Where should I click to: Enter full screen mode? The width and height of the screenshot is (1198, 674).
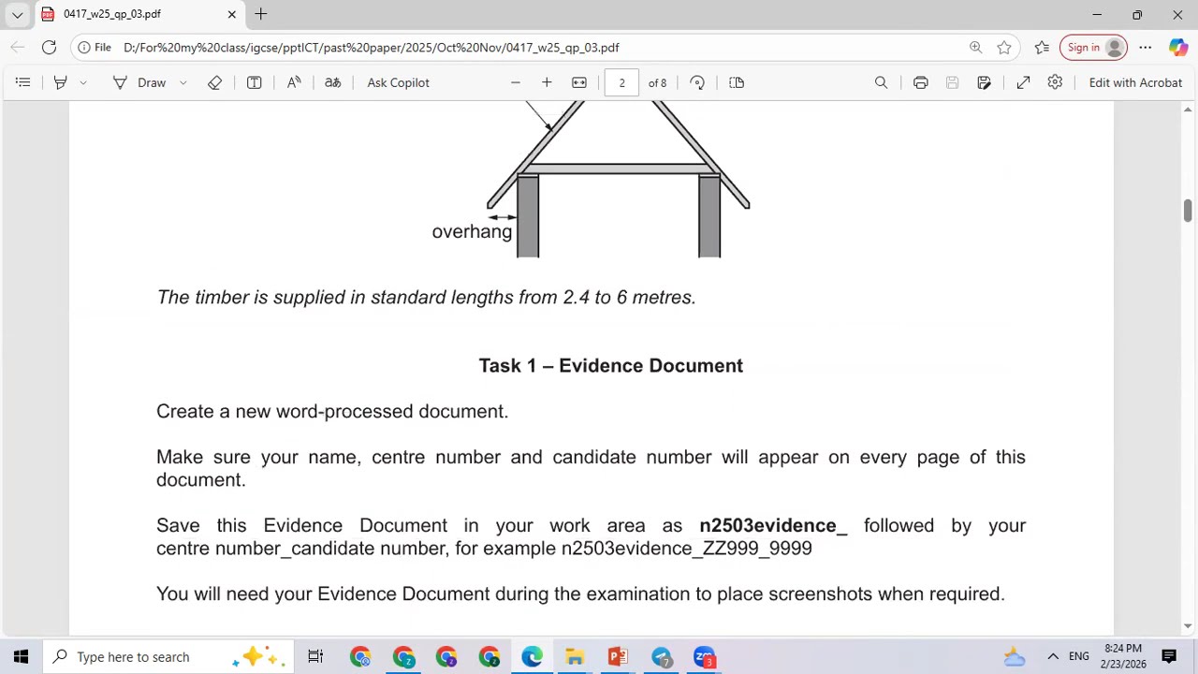point(1023,82)
